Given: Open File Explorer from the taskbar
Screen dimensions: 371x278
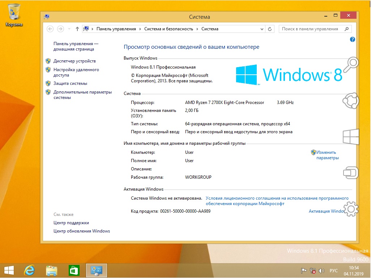Looking at the screenshot, I should click(x=52, y=270).
